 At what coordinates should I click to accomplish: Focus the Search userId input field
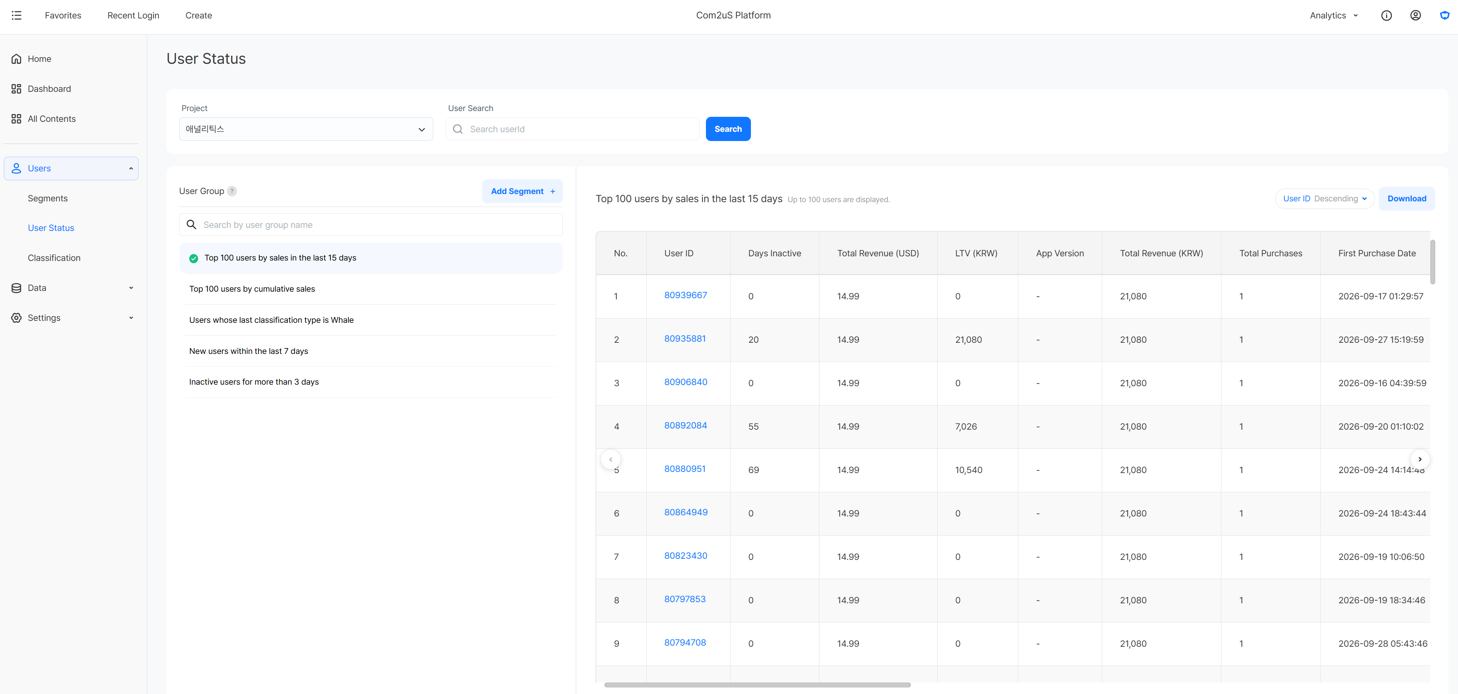click(x=572, y=129)
